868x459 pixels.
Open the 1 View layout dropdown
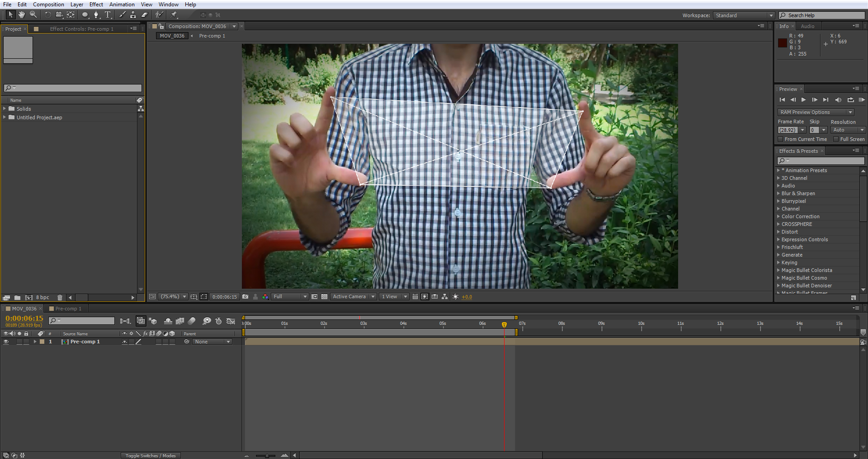point(394,297)
